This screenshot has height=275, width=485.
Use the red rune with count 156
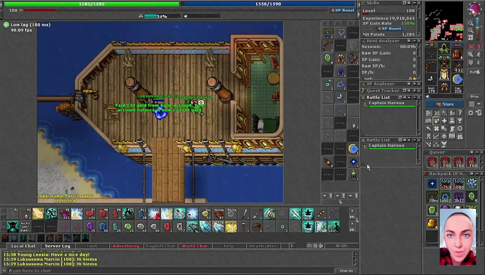click(91, 214)
